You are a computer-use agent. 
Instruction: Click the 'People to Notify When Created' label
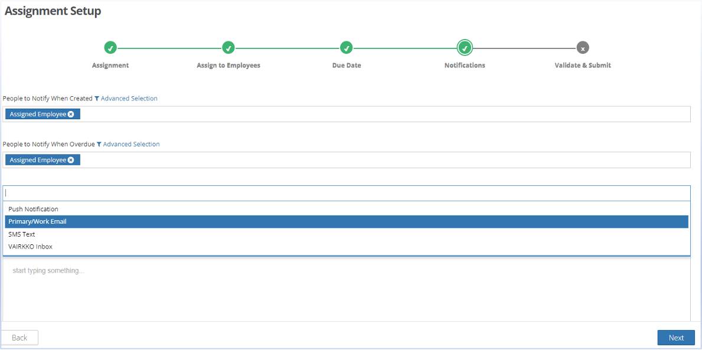click(47, 99)
